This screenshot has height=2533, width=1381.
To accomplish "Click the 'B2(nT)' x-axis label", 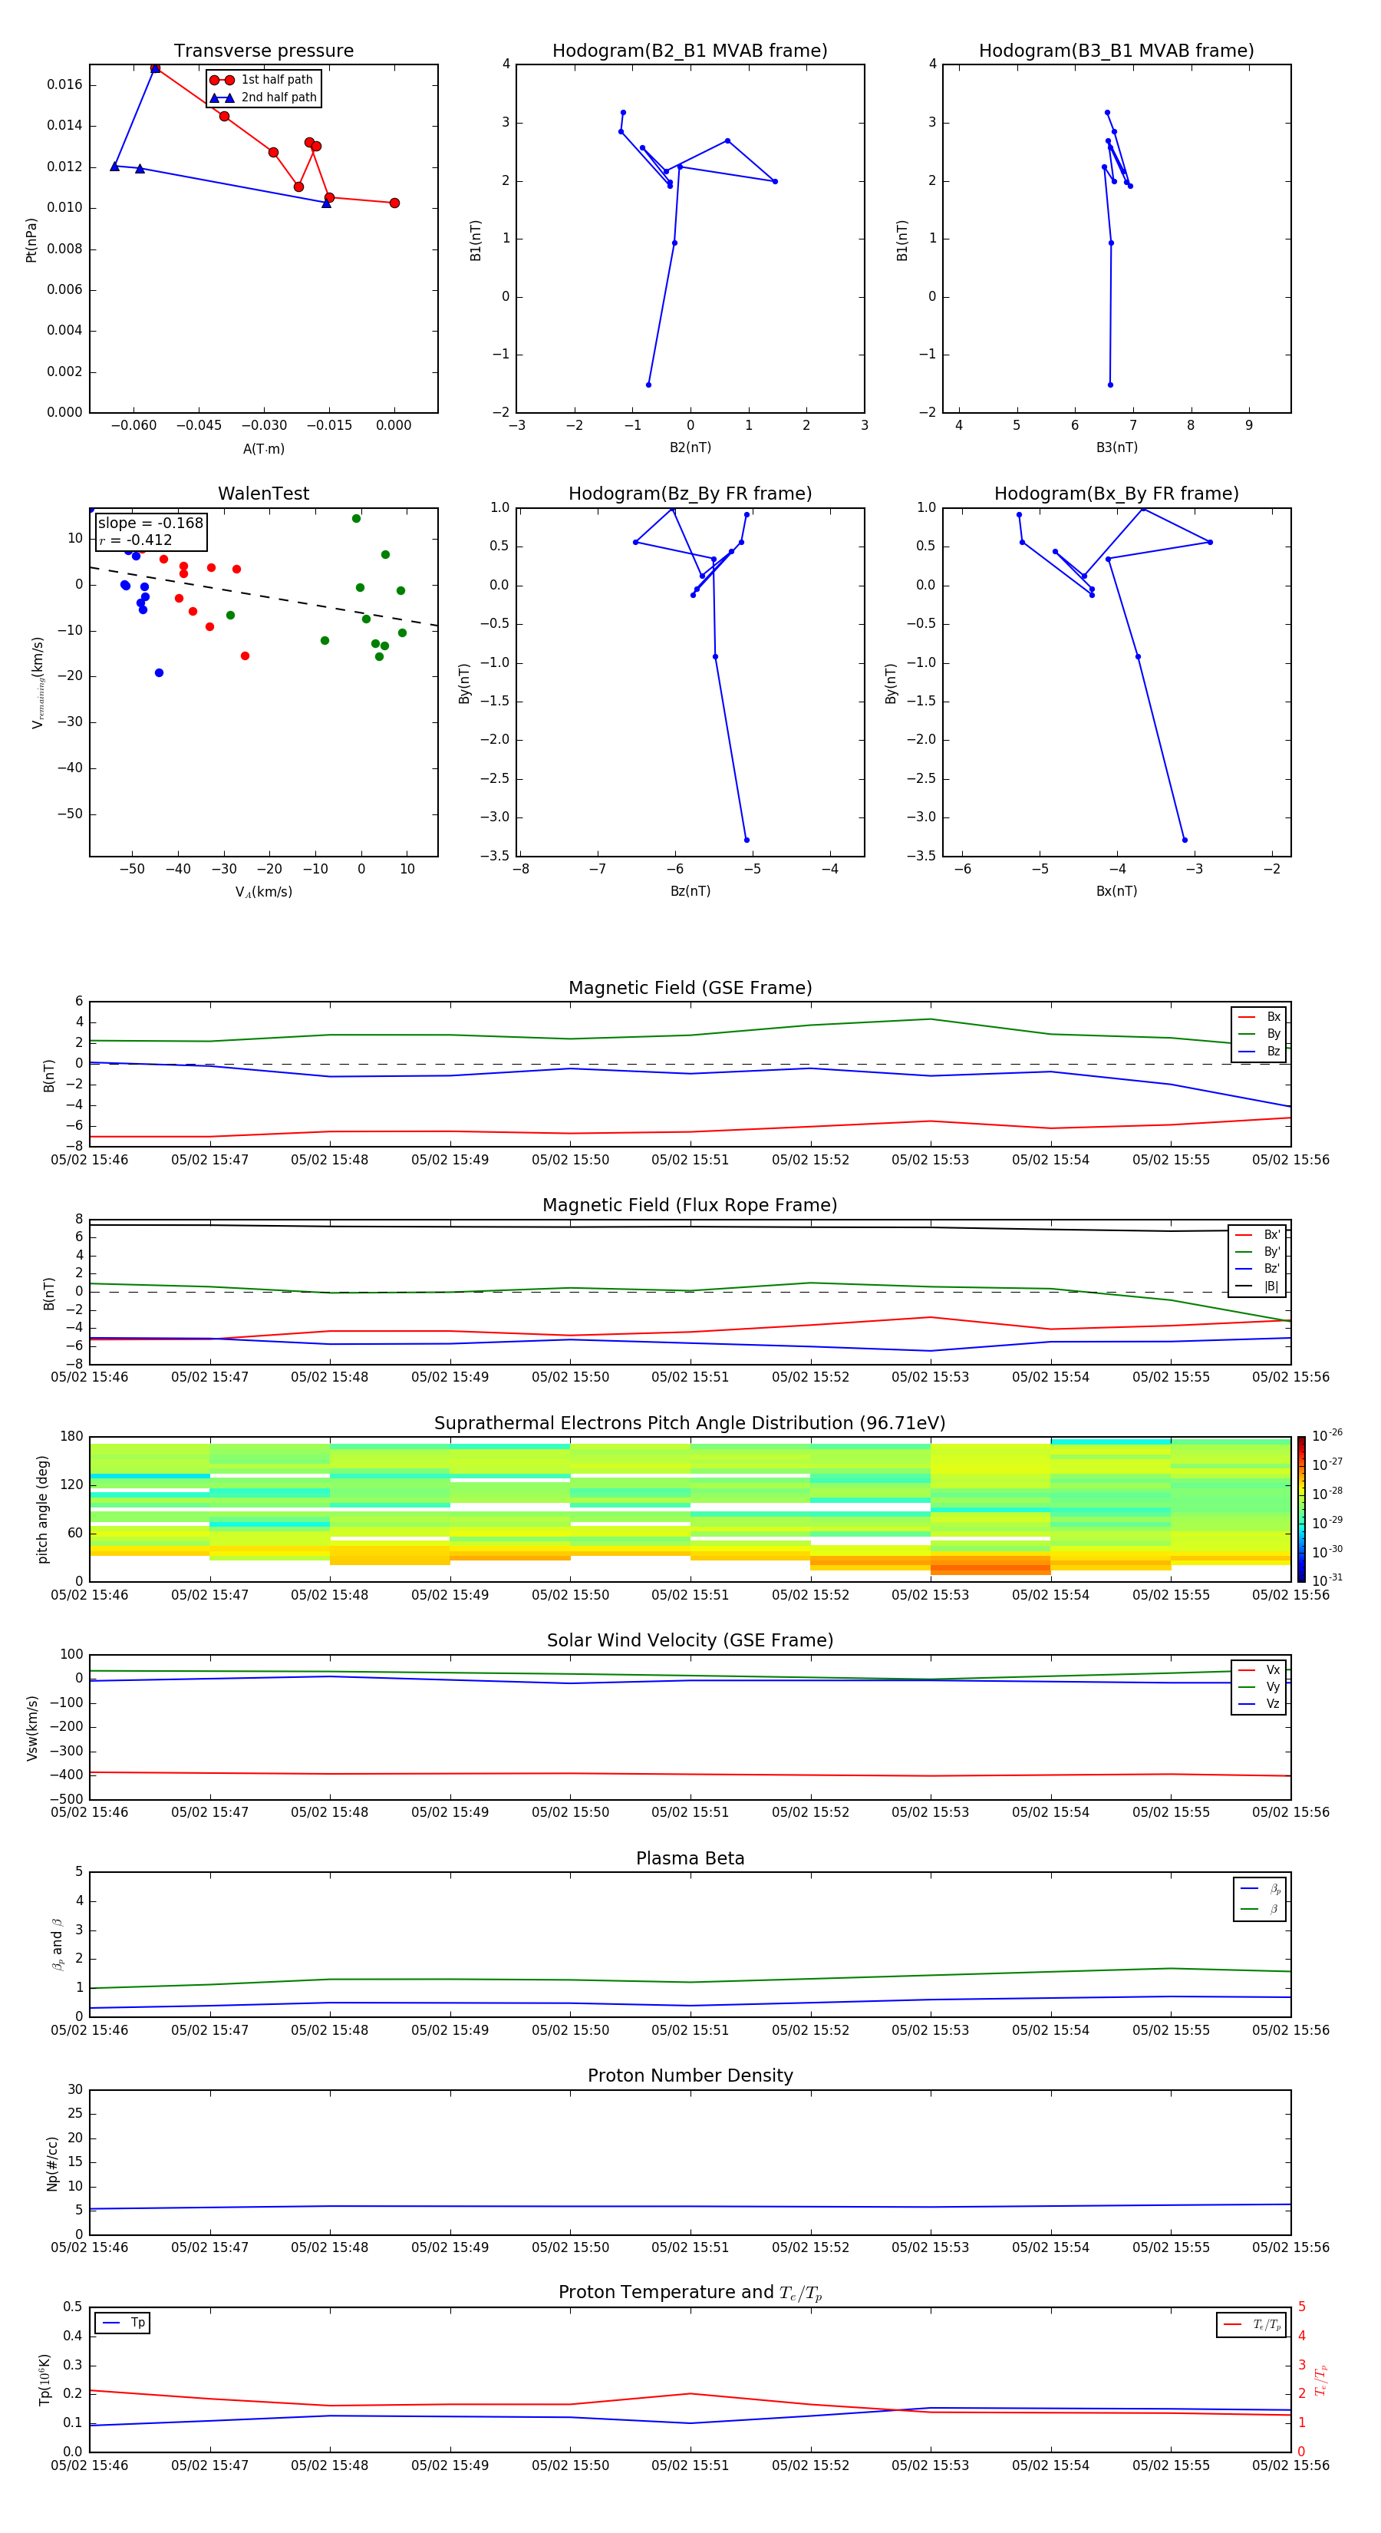I will 690,447.
